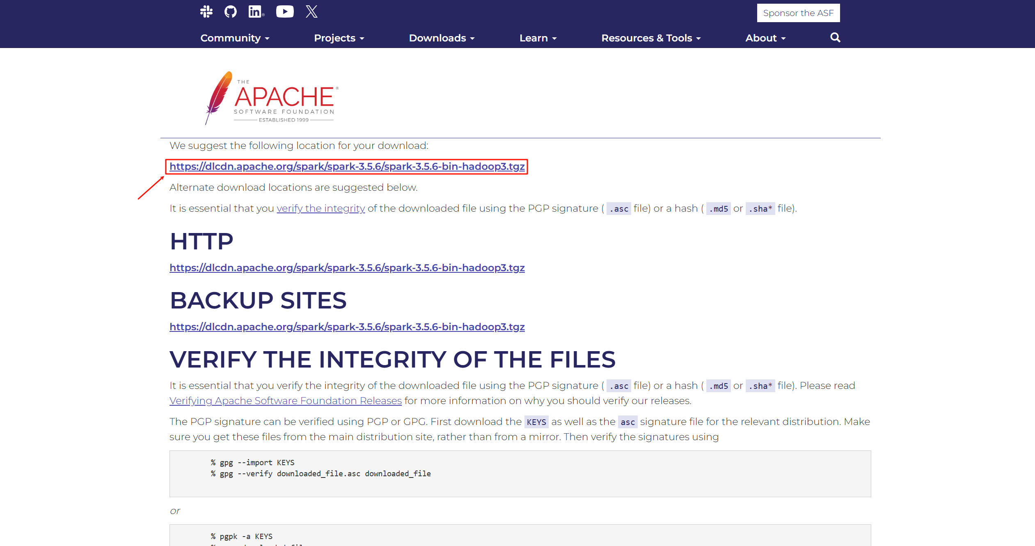Open Verifying Apache Software Foundation Releases link
This screenshot has width=1035, height=546.
285,401
